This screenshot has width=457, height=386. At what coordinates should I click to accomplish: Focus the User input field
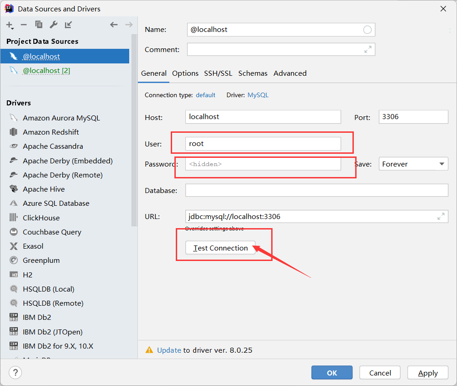click(263, 144)
